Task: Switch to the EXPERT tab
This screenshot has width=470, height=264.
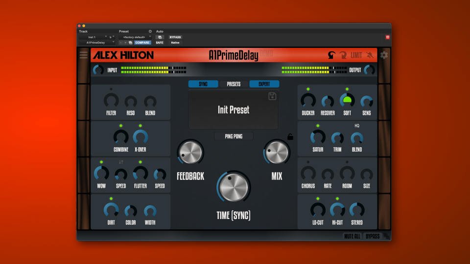Action: coord(264,84)
